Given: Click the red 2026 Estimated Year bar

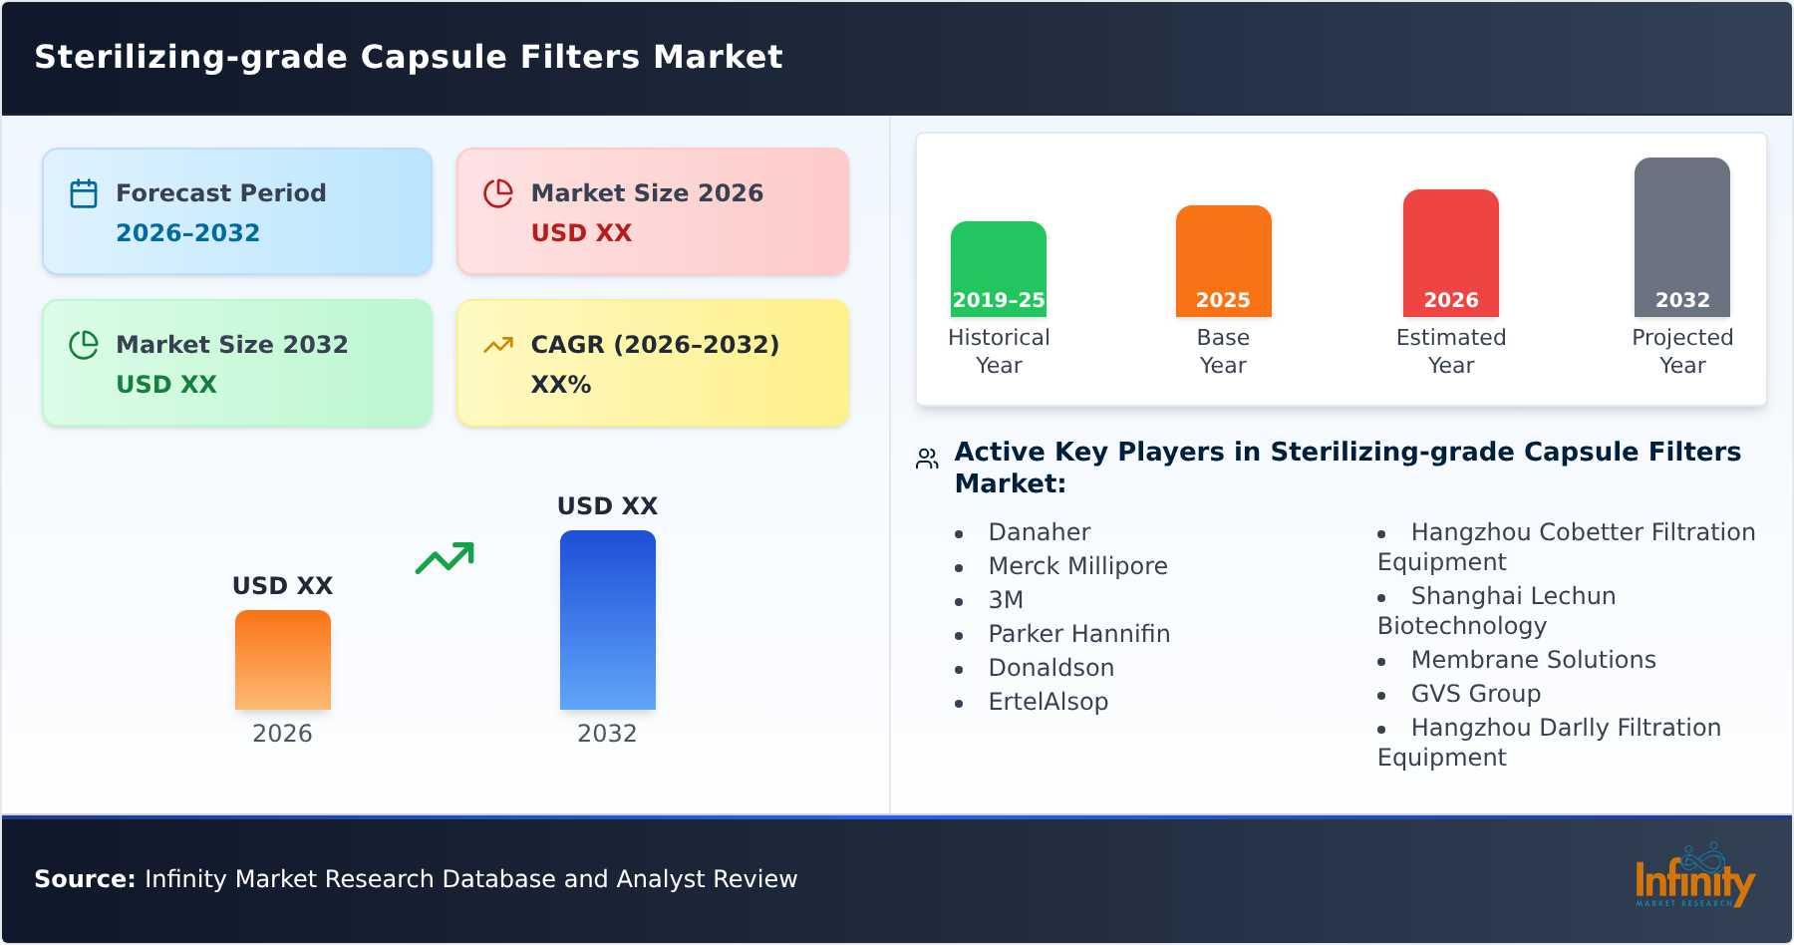Looking at the screenshot, I should (1451, 253).
